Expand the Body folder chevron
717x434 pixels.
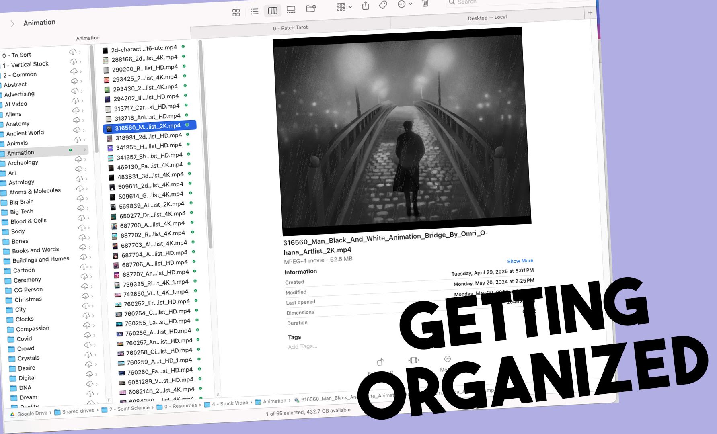(x=89, y=227)
